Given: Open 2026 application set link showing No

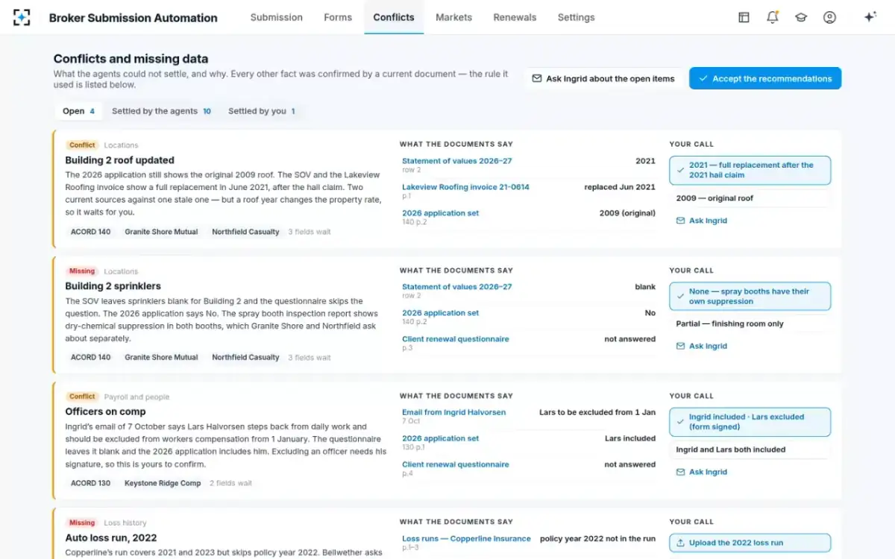Looking at the screenshot, I should (441, 313).
